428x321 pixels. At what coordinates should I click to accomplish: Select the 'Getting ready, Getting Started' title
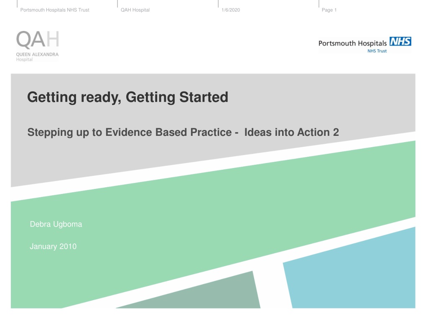127,97
